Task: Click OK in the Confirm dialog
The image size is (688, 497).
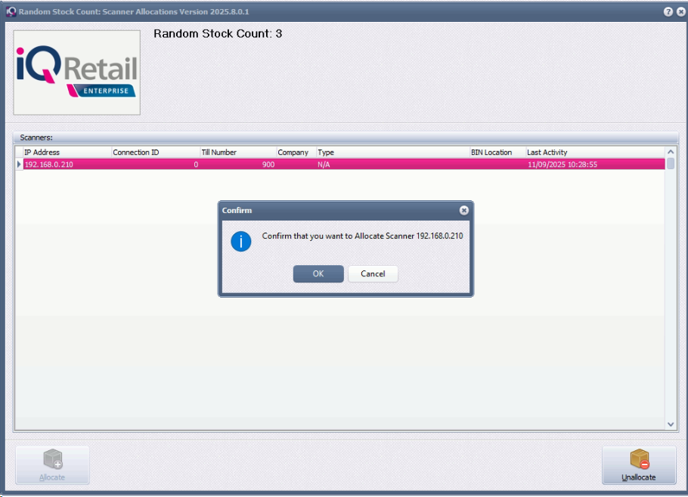Action: [x=318, y=273]
